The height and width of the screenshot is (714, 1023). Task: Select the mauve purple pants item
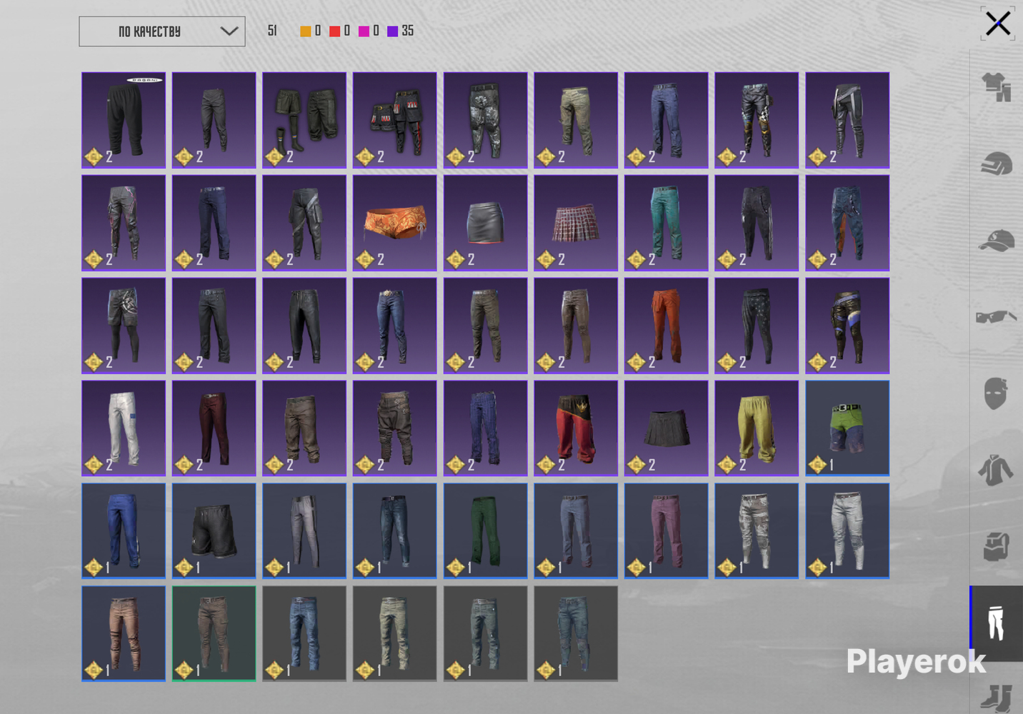pyautogui.click(x=666, y=531)
